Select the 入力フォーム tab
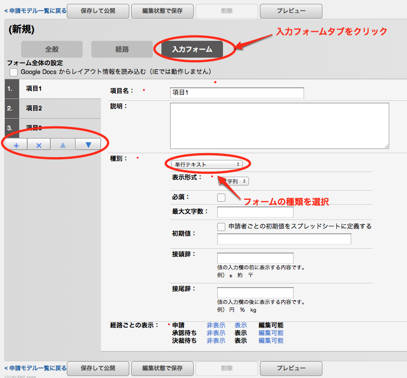This screenshot has width=407, height=378. click(x=192, y=49)
